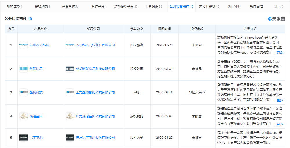
Task: Click the 珠海冠宇电池股份有限公司 COSMX logo
Action: coord(70,138)
